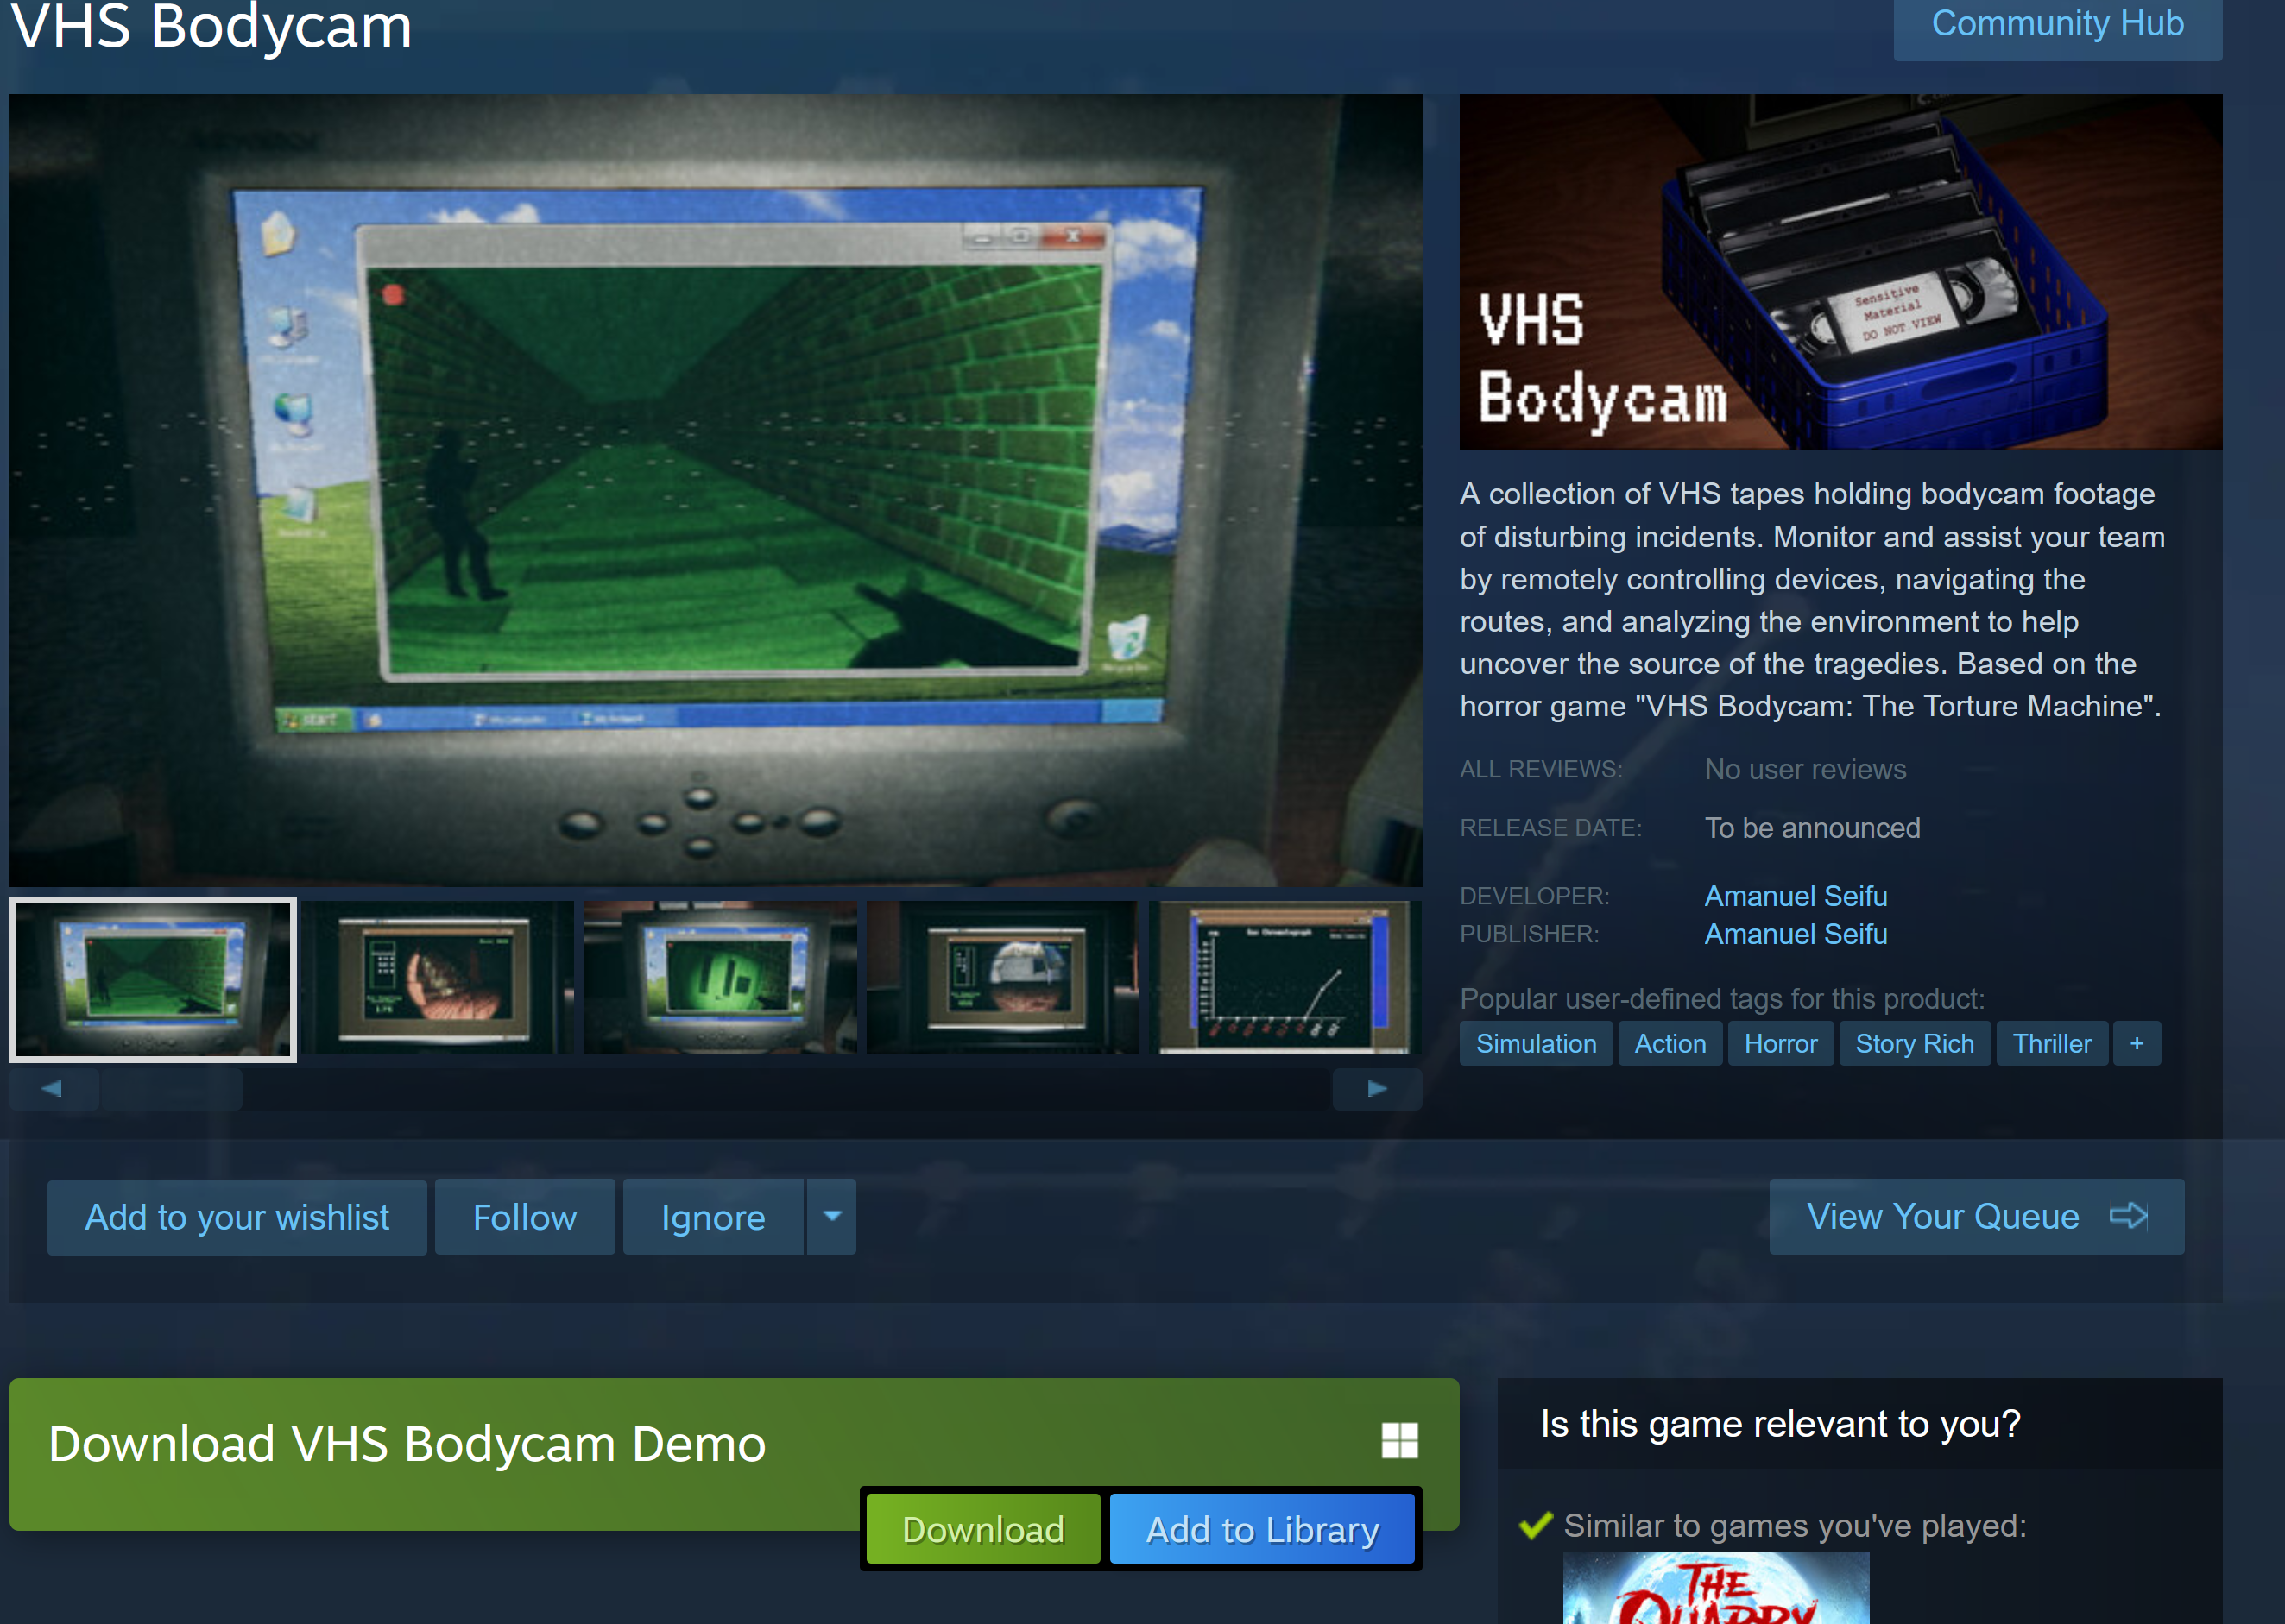This screenshot has width=2285, height=1624.
Task: Open publisher Amanuel Seifu link
Action: (x=1796, y=934)
